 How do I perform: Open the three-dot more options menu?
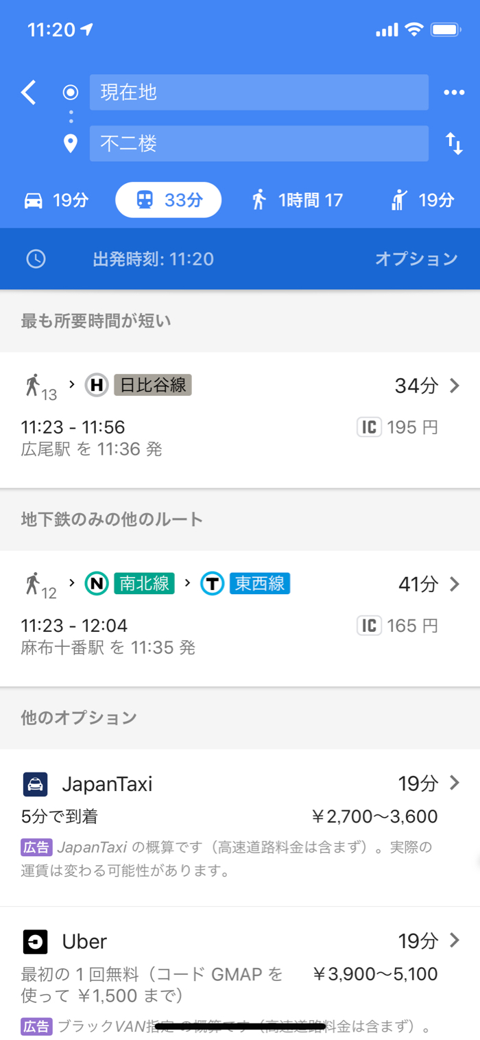click(454, 93)
